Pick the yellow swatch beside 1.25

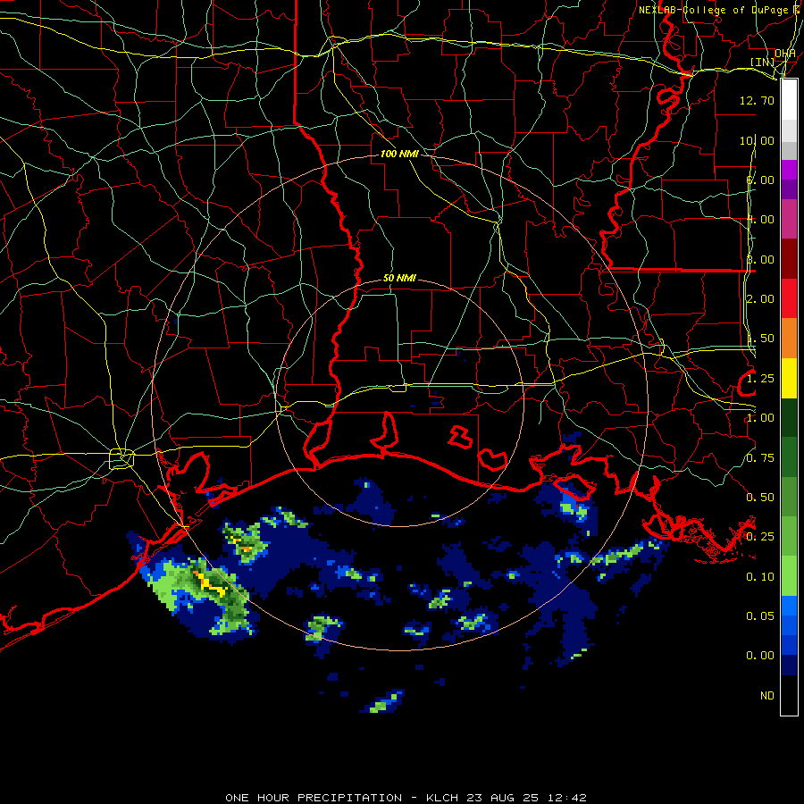789,378
